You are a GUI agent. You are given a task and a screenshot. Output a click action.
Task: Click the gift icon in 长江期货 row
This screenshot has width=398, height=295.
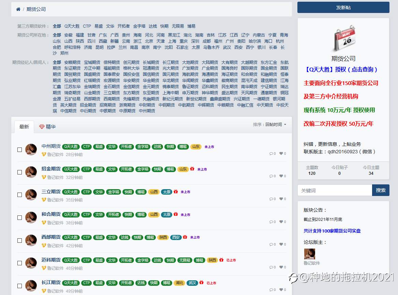pyautogui.click(x=202, y=283)
